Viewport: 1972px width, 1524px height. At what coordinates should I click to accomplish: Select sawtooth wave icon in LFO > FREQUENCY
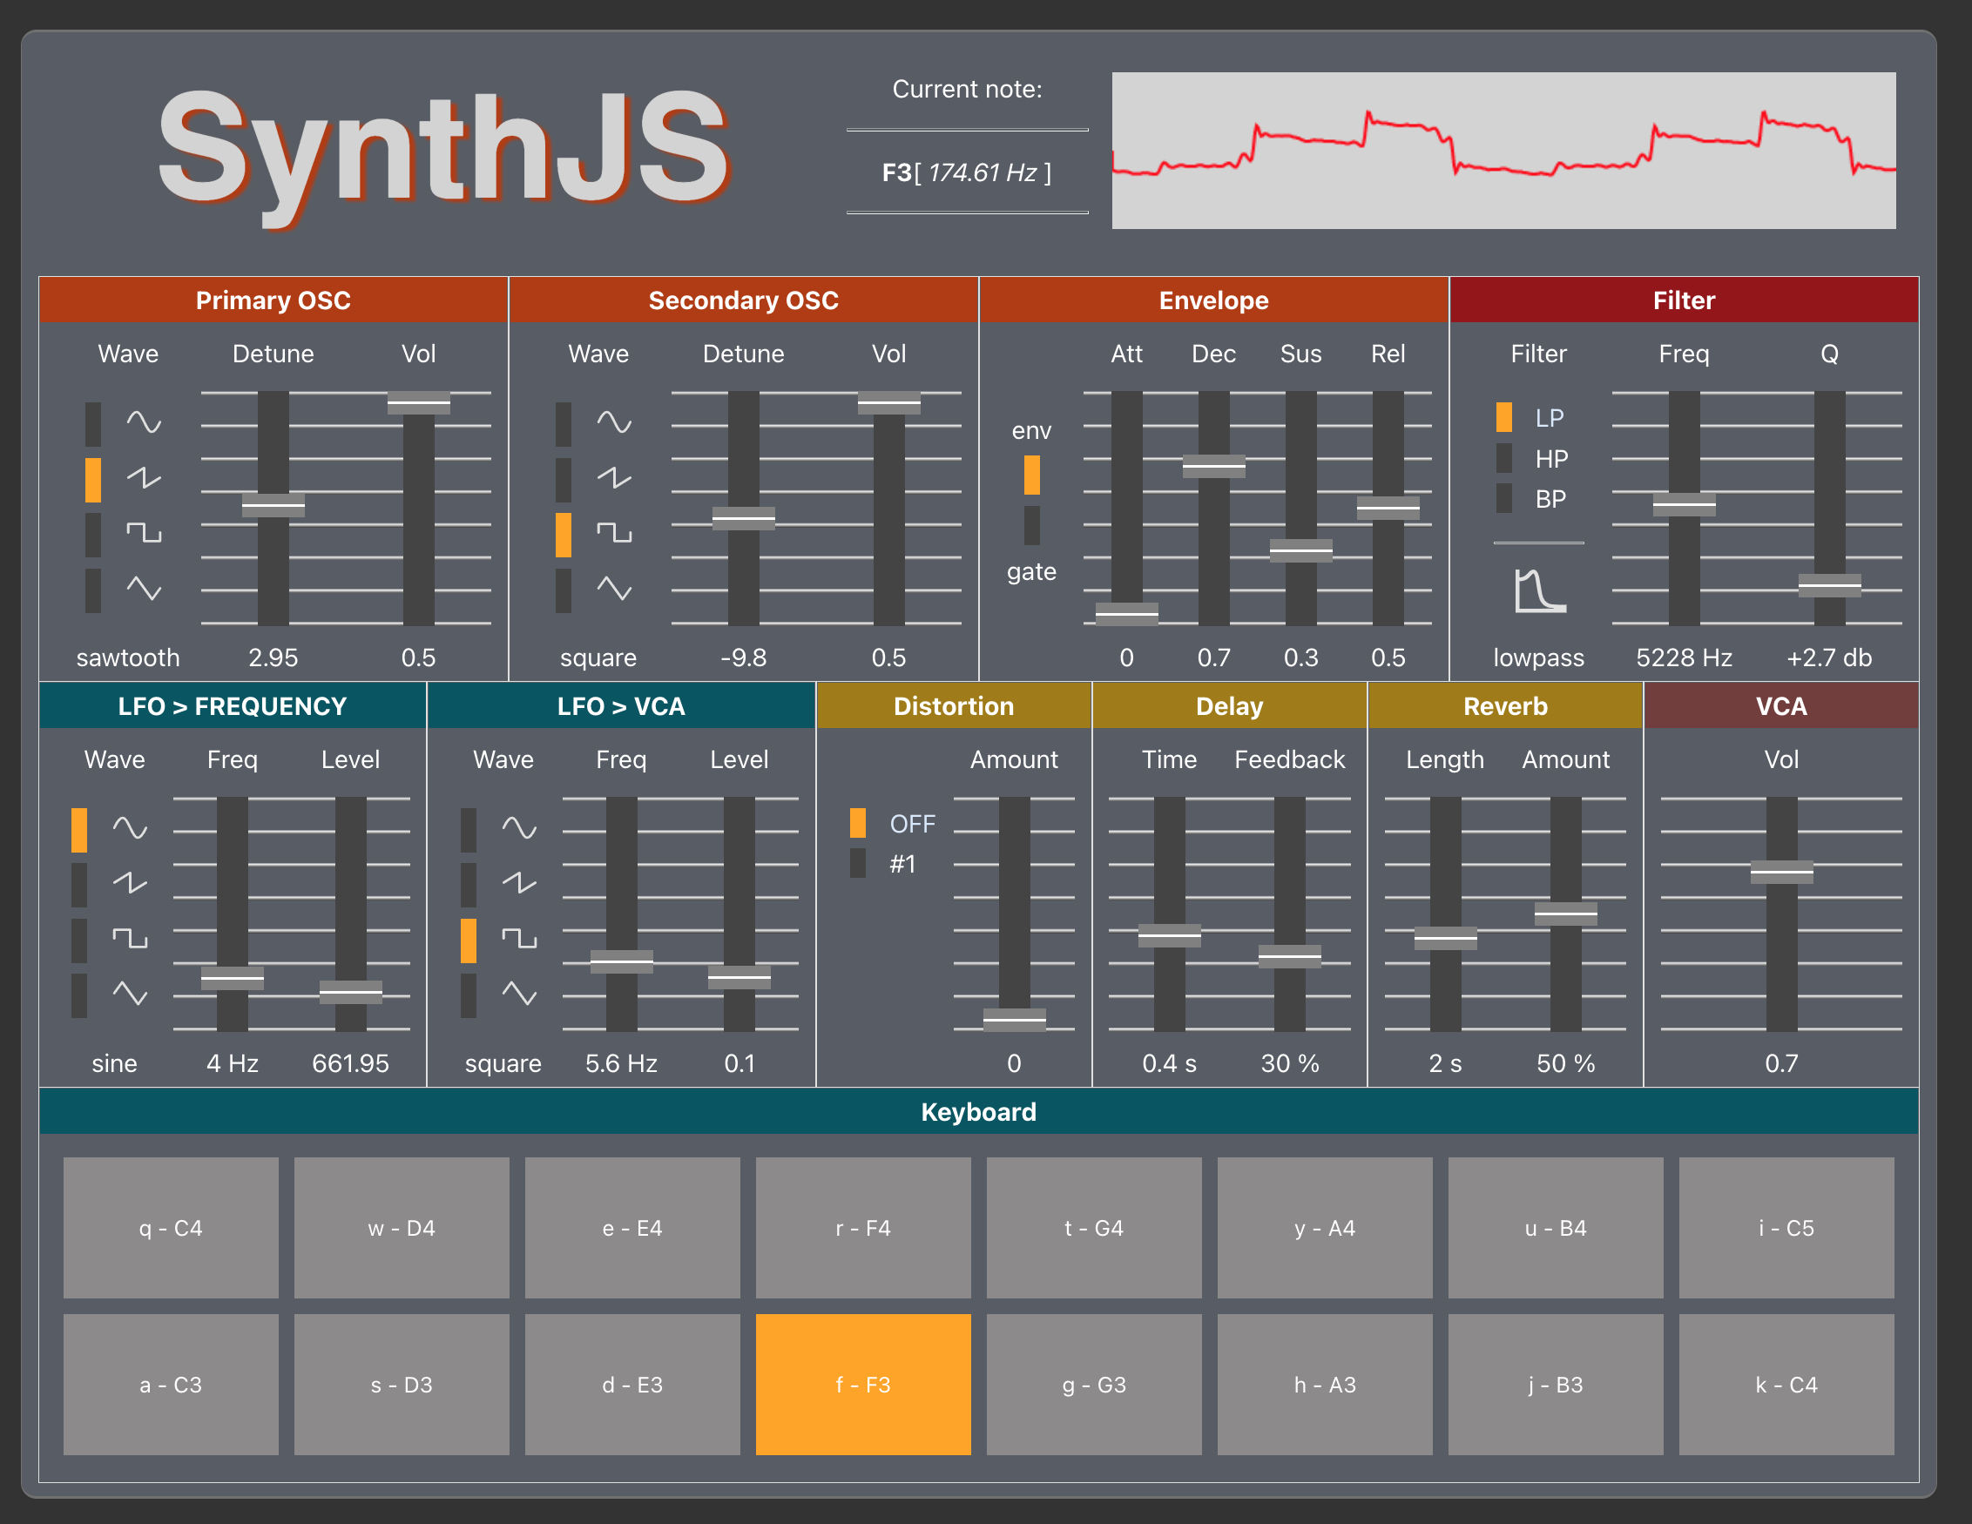(130, 883)
